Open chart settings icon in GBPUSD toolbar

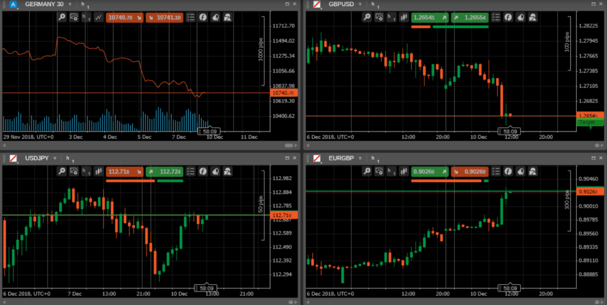379,17
